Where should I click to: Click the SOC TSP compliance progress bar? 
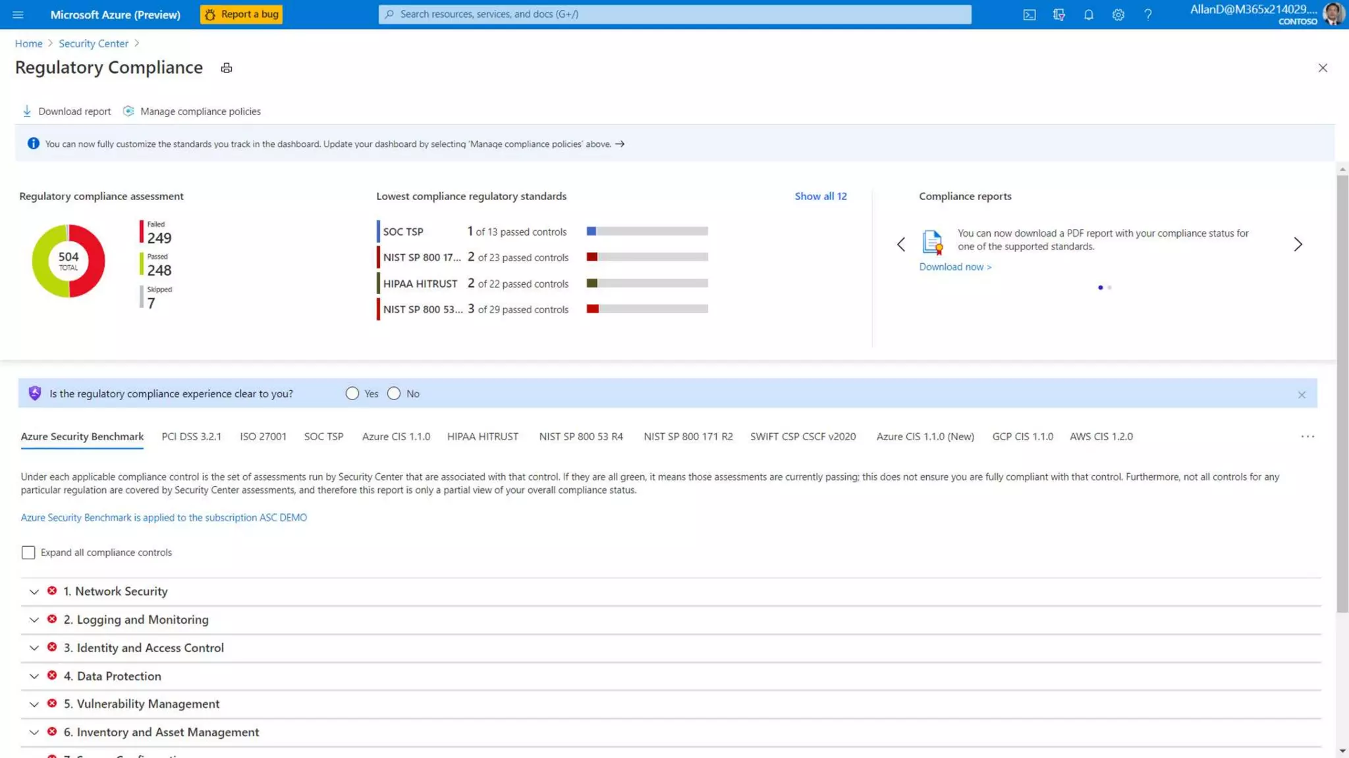(647, 232)
